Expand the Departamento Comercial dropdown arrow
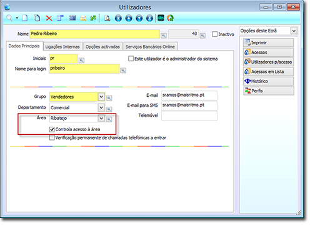 pos(101,107)
